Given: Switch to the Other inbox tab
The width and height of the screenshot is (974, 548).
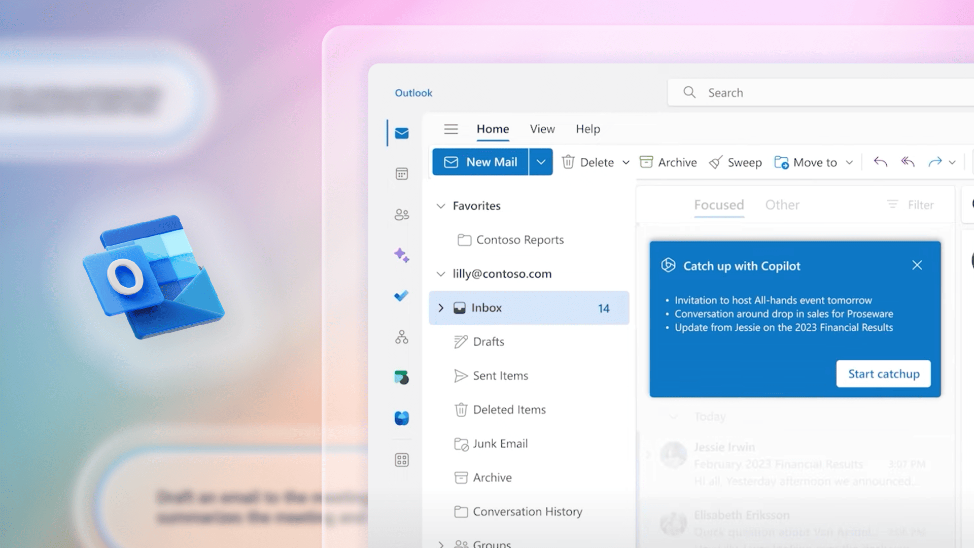Looking at the screenshot, I should [782, 205].
